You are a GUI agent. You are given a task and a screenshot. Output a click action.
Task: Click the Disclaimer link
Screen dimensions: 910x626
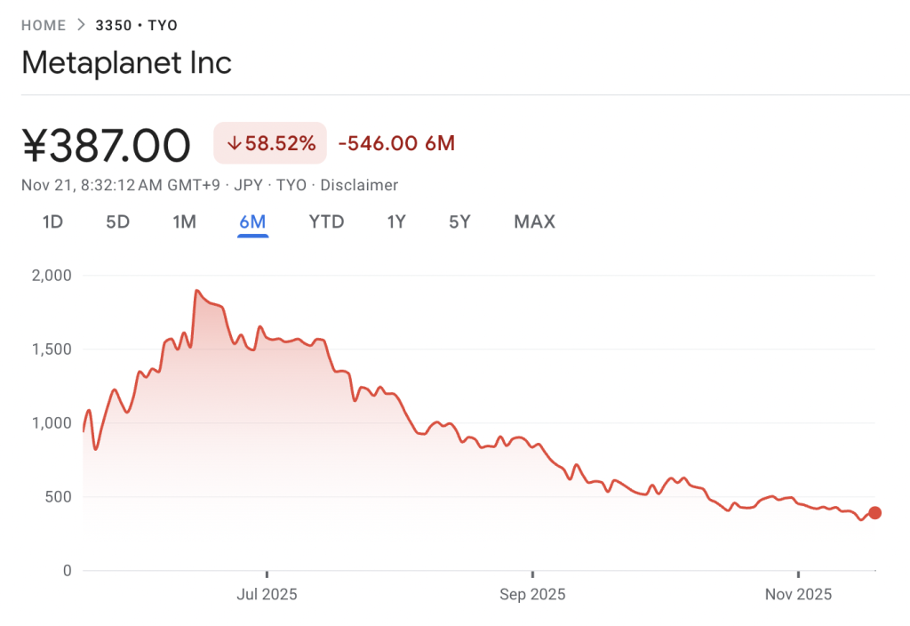359,185
